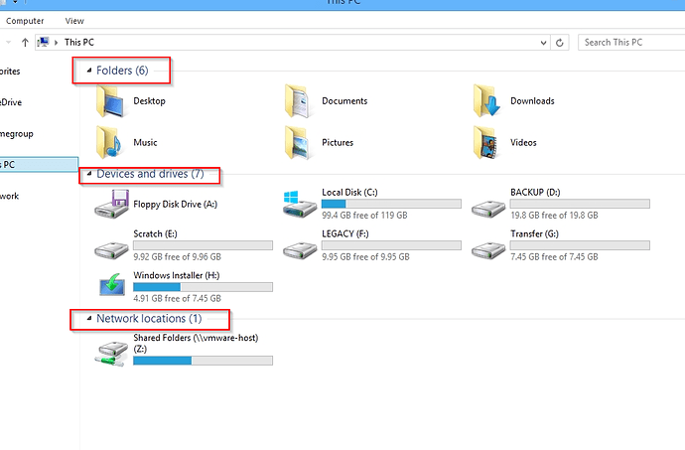Screen dimensions: 685x450
Task: Open the Desktop folder icon
Action: coord(112,101)
